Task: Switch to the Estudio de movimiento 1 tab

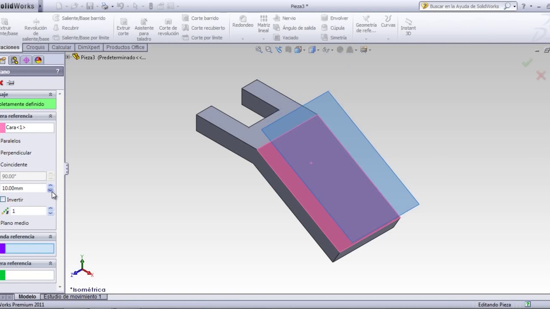Action: click(73, 297)
